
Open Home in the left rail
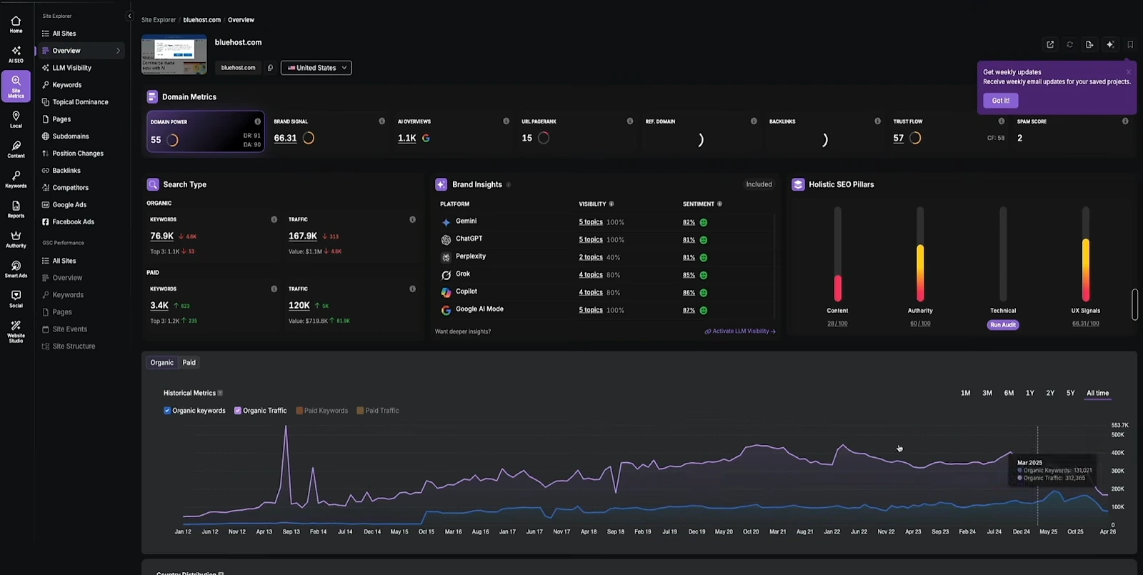(x=16, y=24)
